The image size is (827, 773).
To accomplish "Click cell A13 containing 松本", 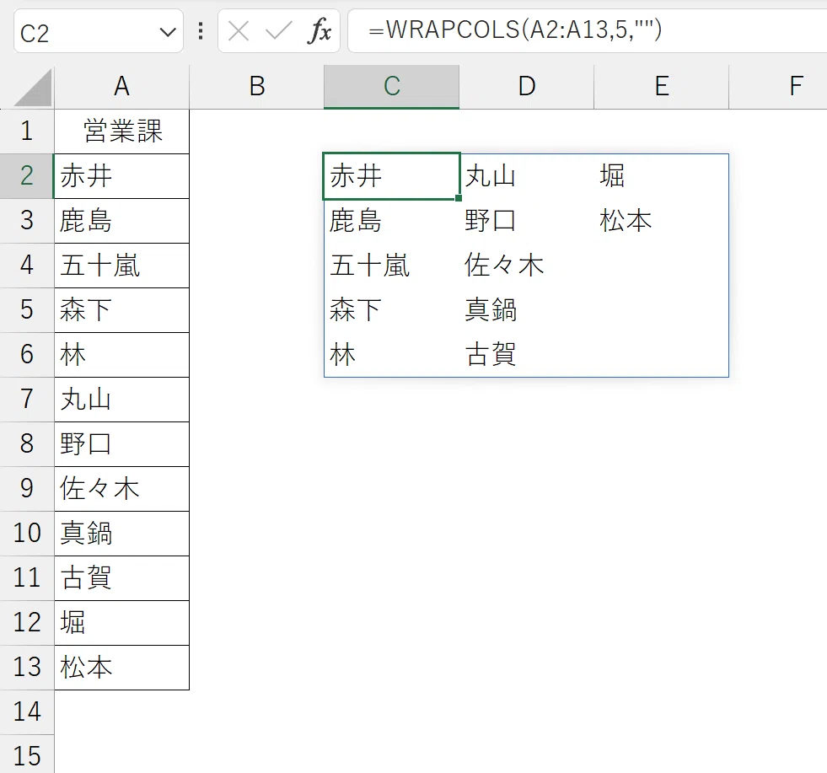I will [x=122, y=667].
